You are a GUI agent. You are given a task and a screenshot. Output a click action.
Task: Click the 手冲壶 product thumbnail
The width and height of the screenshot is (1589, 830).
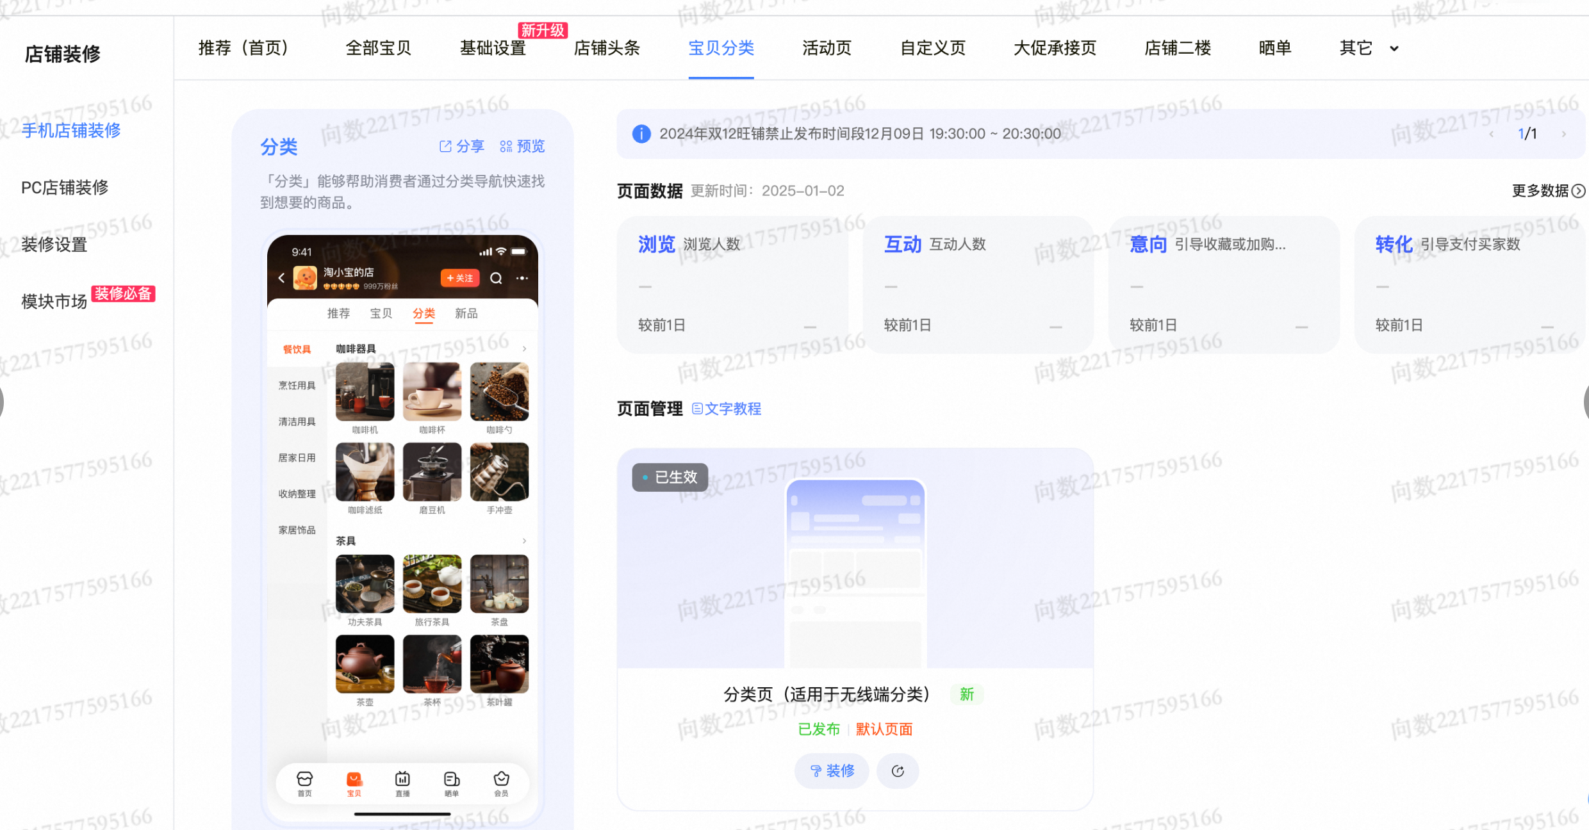[499, 472]
